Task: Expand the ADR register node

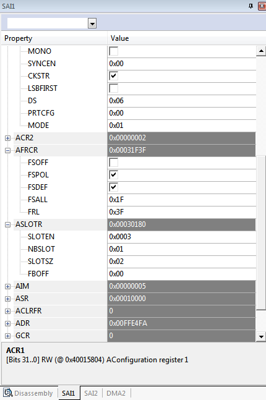Action: (x=7, y=324)
